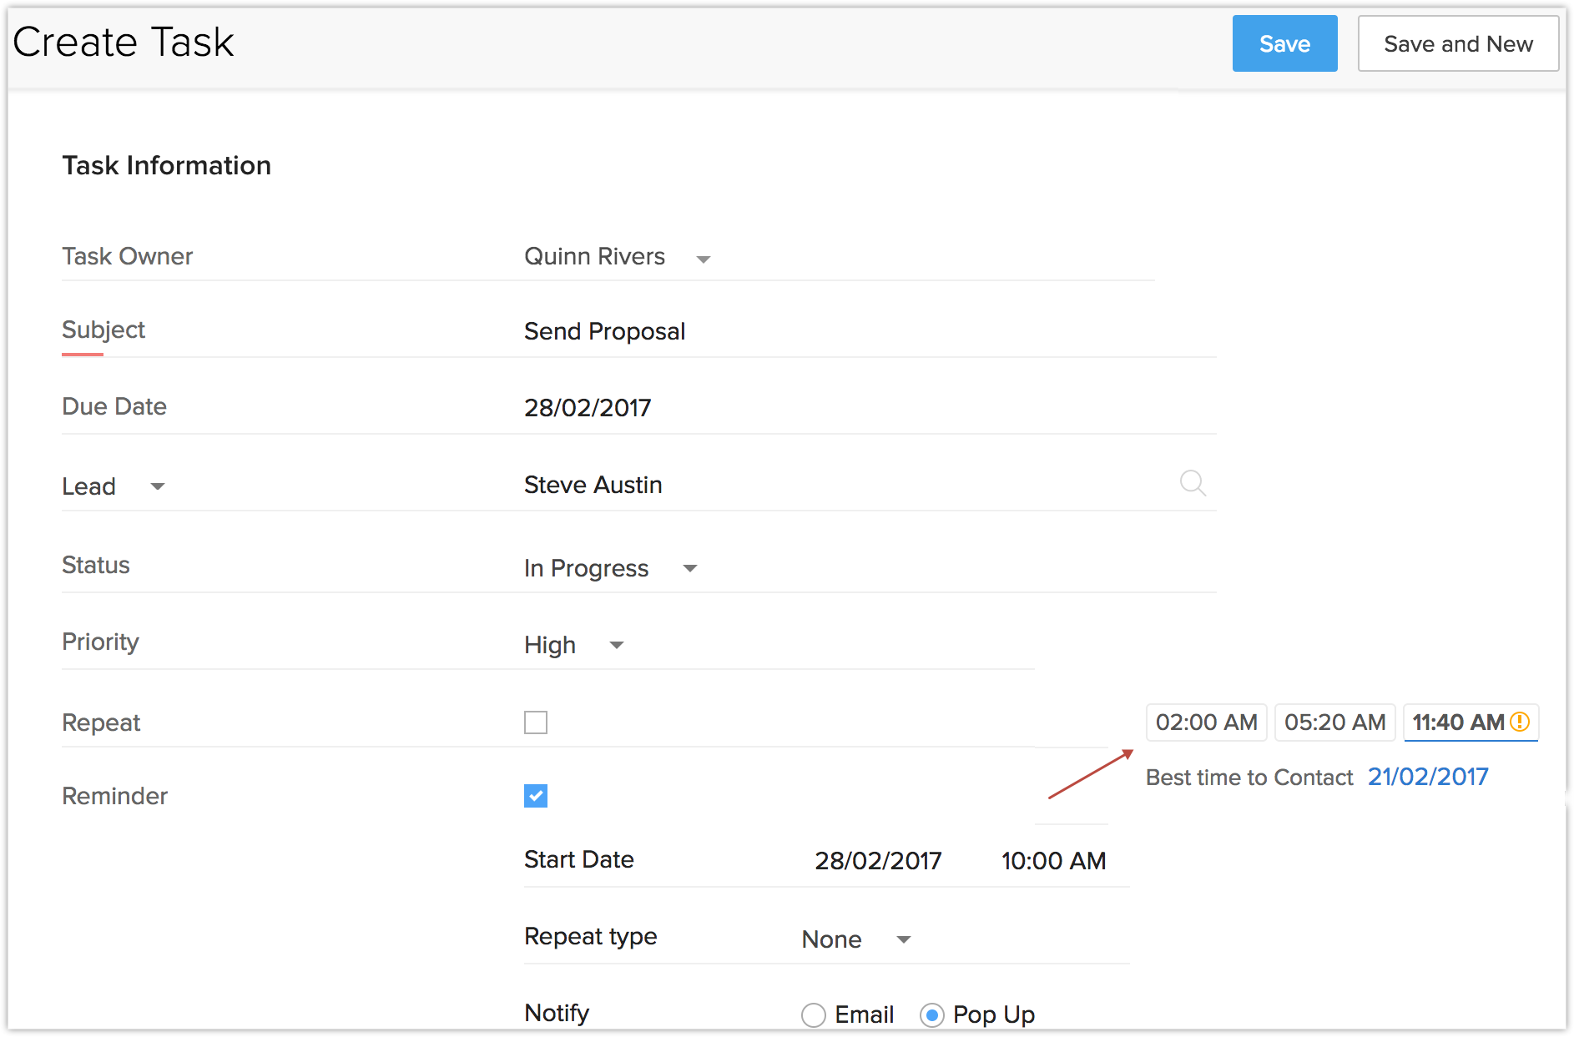The width and height of the screenshot is (1574, 1037).
Task: Enable the Repeat checkbox
Action: click(x=536, y=722)
